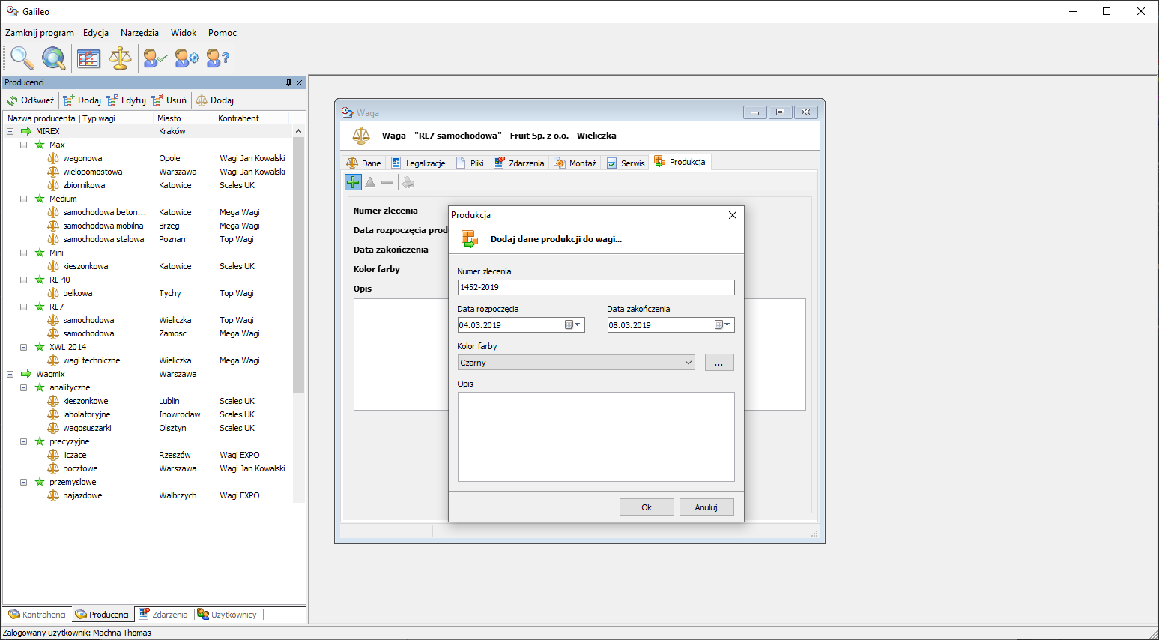Click the user with checkmark icon
The image size is (1159, 640).
click(x=155, y=58)
